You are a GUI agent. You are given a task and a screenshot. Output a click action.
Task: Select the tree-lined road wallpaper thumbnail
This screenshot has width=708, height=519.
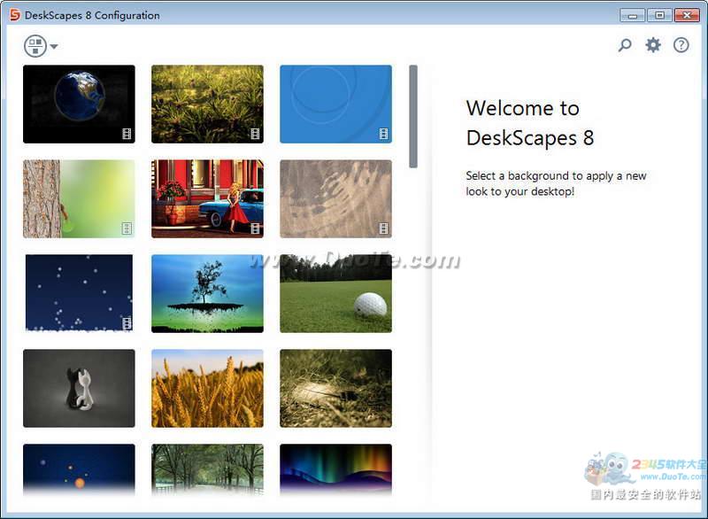[207, 469]
